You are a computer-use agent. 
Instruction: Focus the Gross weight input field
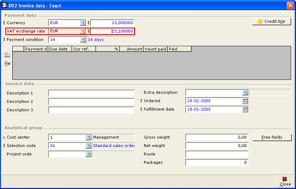click(217, 137)
